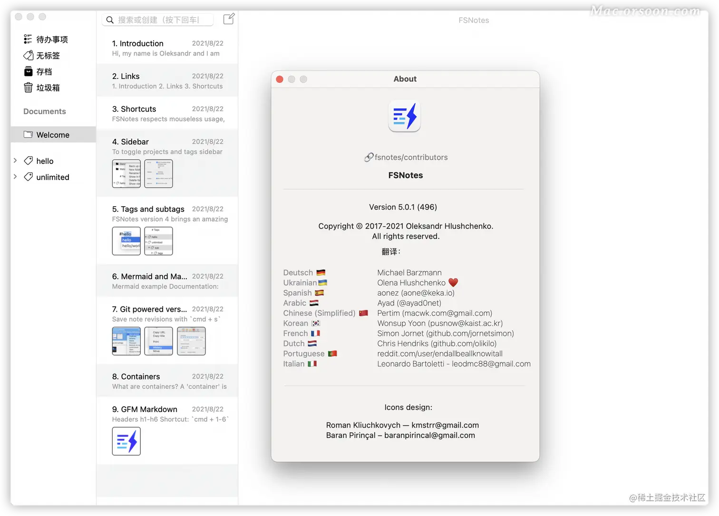Click Version 5.0.1 (496) text

pos(403,207)
